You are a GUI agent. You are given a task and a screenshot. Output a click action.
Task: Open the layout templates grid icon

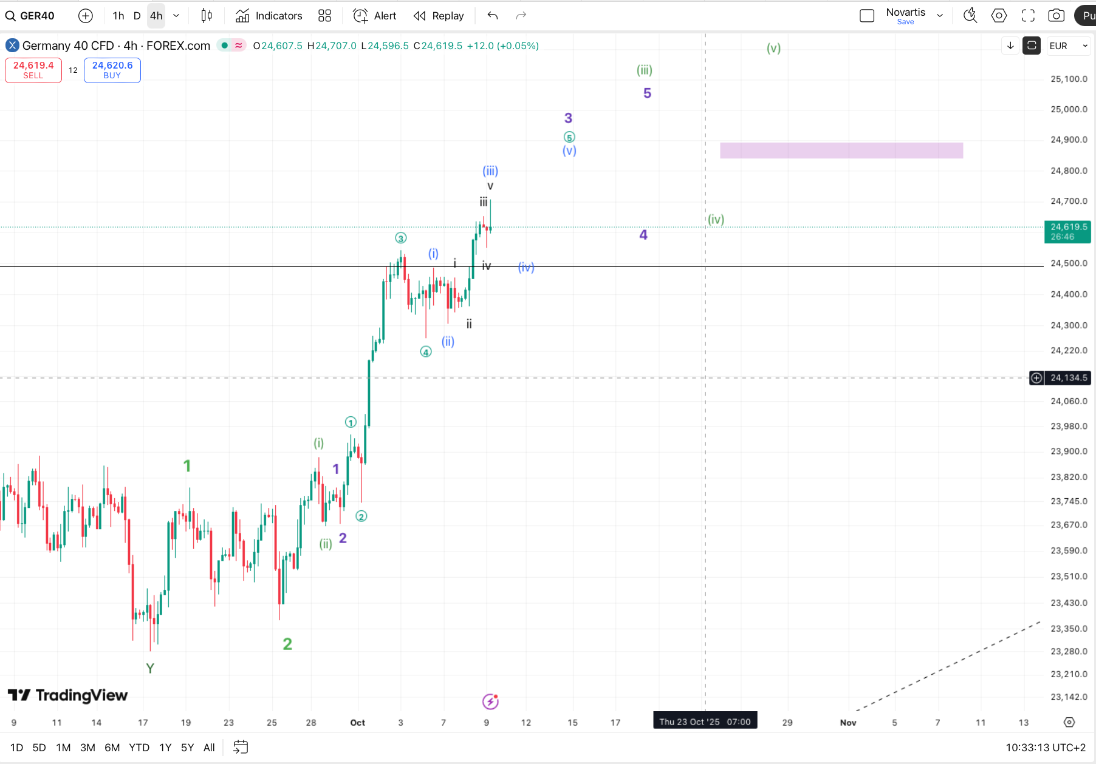point(325,16)
